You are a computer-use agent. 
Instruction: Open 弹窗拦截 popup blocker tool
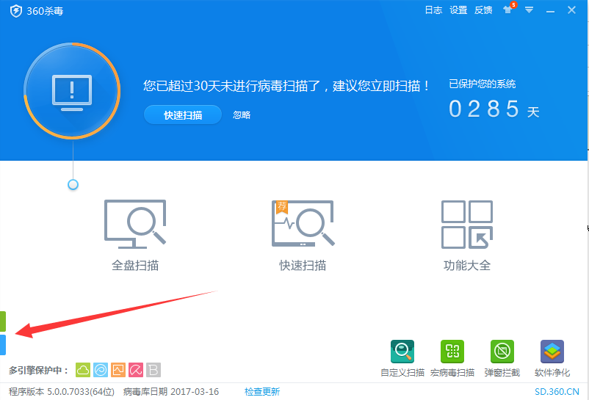[x=502, y=358]
